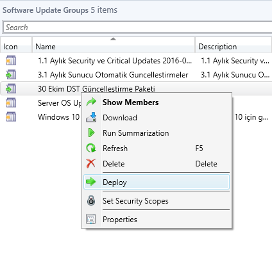This screenshot has width=272, height=258.
Task: Click the green circular Refresh icon
Action: (x=91, y=148)
